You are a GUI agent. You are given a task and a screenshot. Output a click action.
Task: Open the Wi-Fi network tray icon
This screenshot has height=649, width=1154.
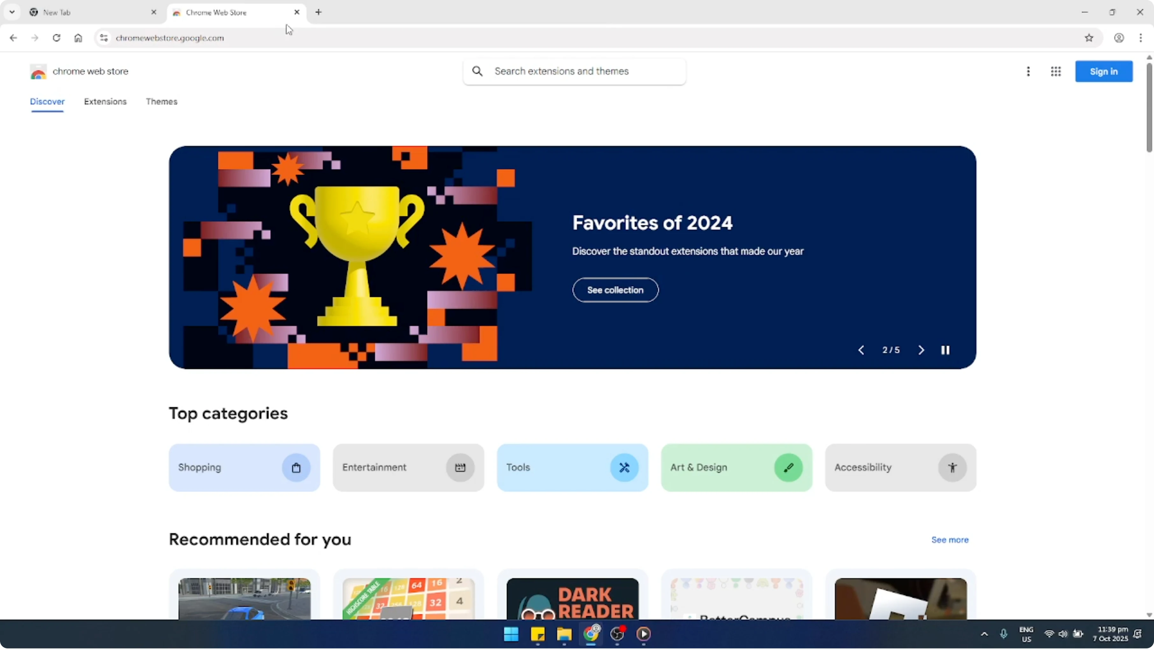[1049, 634]
